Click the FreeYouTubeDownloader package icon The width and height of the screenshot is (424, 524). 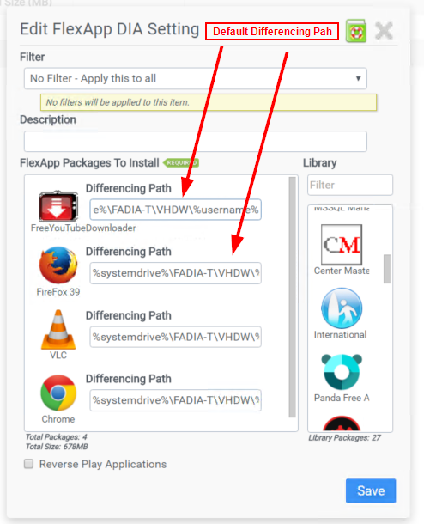pos(58,206)
